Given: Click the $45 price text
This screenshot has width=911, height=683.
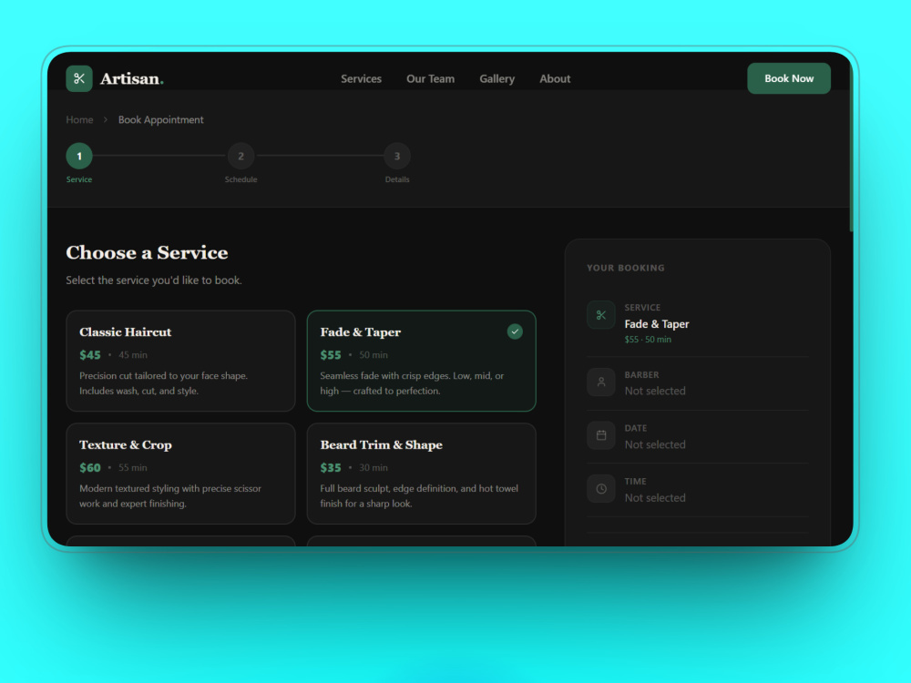Looking at the screenshot, I should pos(90,355).
